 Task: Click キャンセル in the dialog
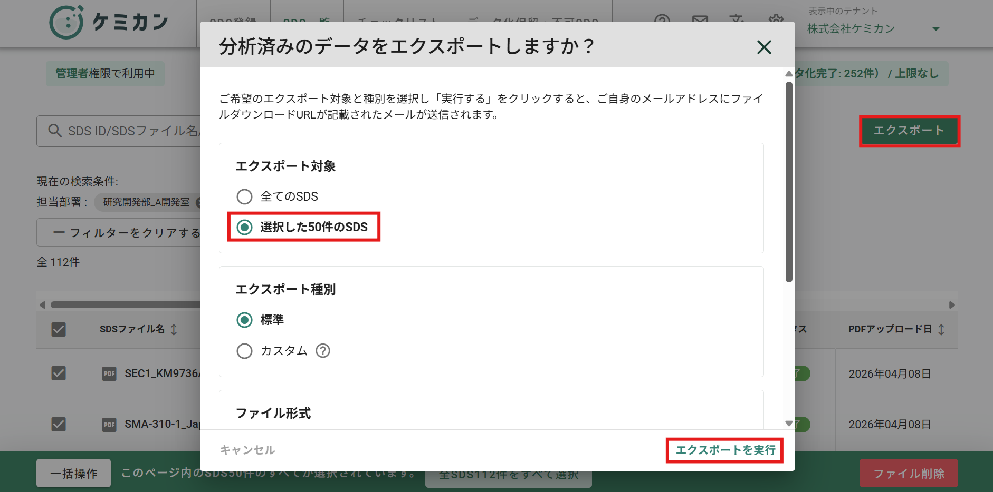247,450
